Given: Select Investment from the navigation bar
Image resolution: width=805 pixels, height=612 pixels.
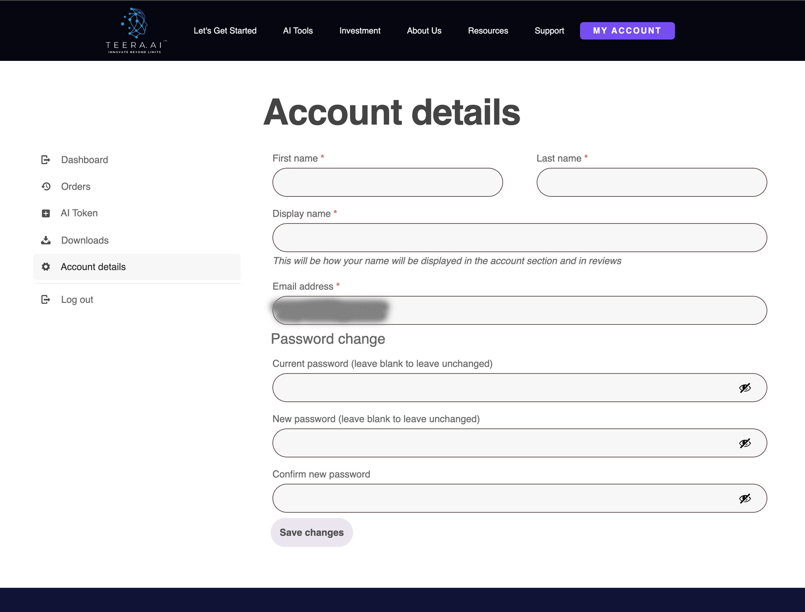Looking at the screenshot, I should point(360,30).
